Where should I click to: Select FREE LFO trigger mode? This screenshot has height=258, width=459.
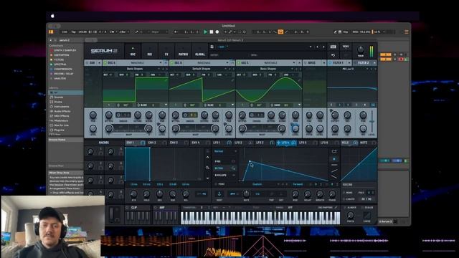(225, 161)
